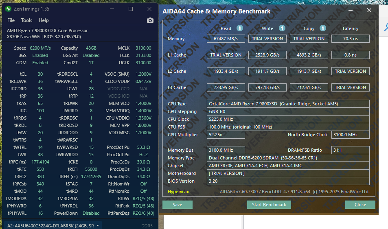Click the GDM value Enabled

click(x=40, y=63)
